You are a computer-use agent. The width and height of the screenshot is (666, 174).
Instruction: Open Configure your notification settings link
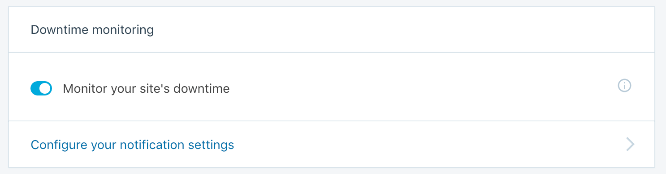[x=132, y=145]
